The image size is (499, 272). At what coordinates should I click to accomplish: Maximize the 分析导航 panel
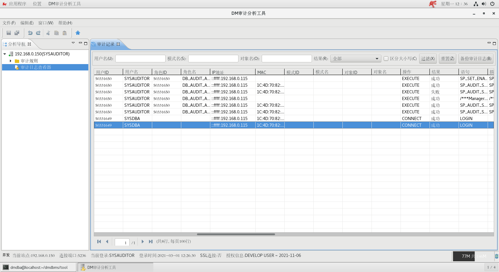(x=86, y=43)
